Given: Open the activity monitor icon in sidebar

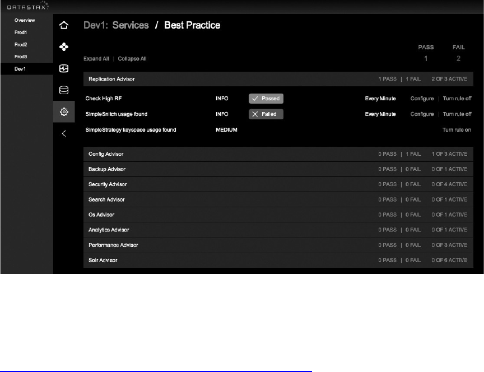Looking at the screenshot, I should tap(64, 68).
